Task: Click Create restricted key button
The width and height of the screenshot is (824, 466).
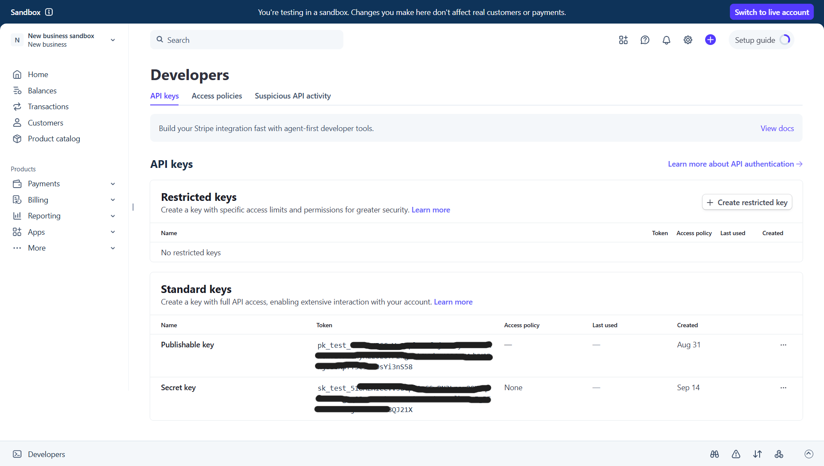Action: click(x=747, y=202)
